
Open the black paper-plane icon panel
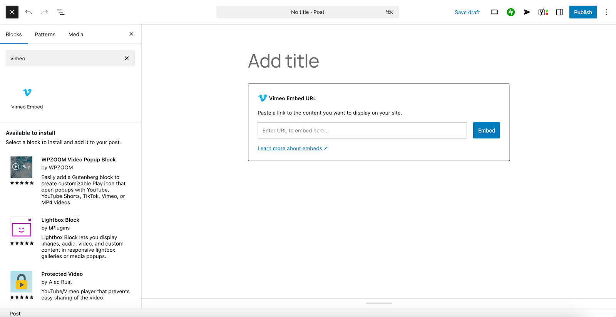(527, 12)
